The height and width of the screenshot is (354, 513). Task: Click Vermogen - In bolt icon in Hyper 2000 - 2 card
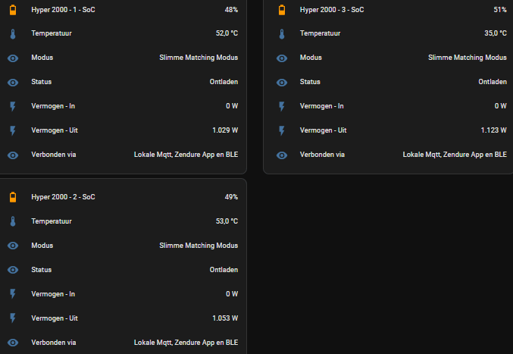pos(13,294)
